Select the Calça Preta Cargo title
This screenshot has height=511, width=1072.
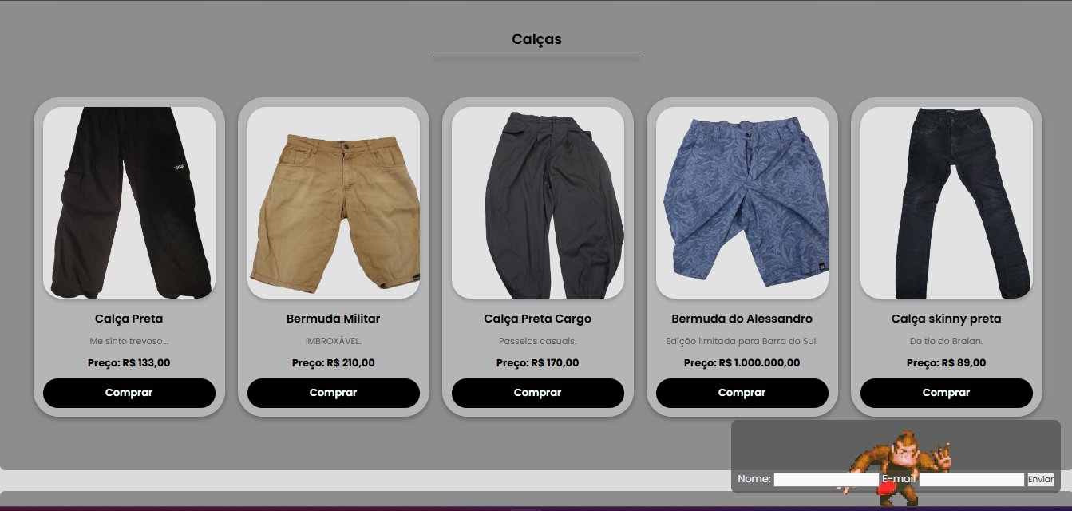[538, 319]
